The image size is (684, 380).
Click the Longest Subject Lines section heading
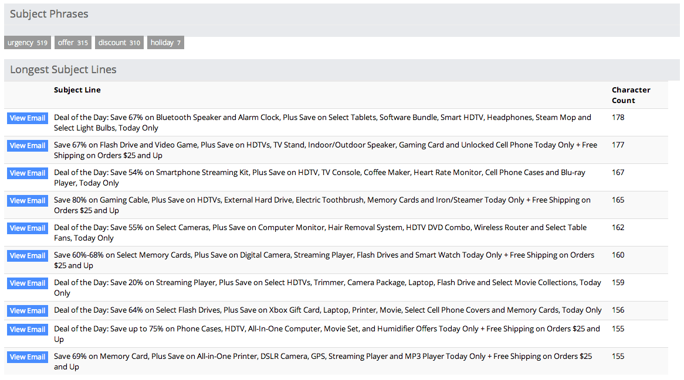(63, 70)
